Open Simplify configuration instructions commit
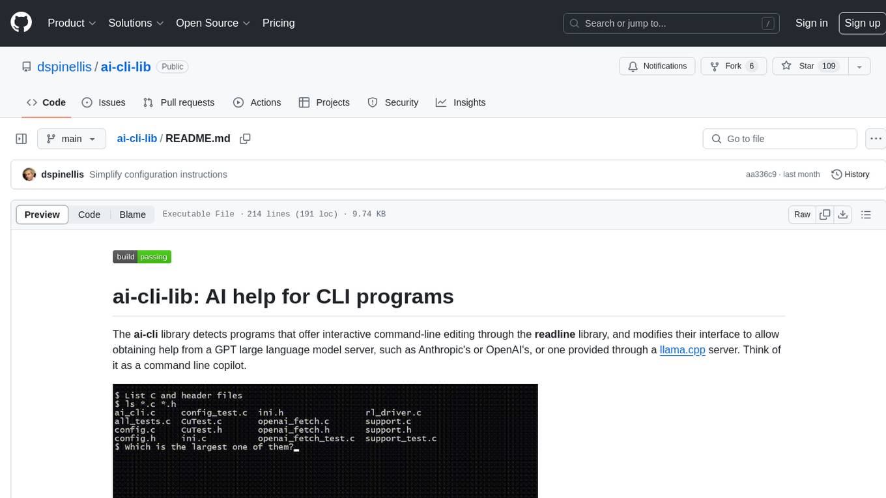This screenshot has width=886, height=498. click(x=158, y=175)
